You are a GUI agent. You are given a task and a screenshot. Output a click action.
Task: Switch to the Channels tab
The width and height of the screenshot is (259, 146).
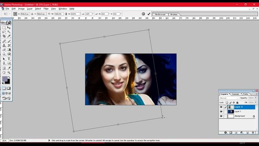pos(235,94)
